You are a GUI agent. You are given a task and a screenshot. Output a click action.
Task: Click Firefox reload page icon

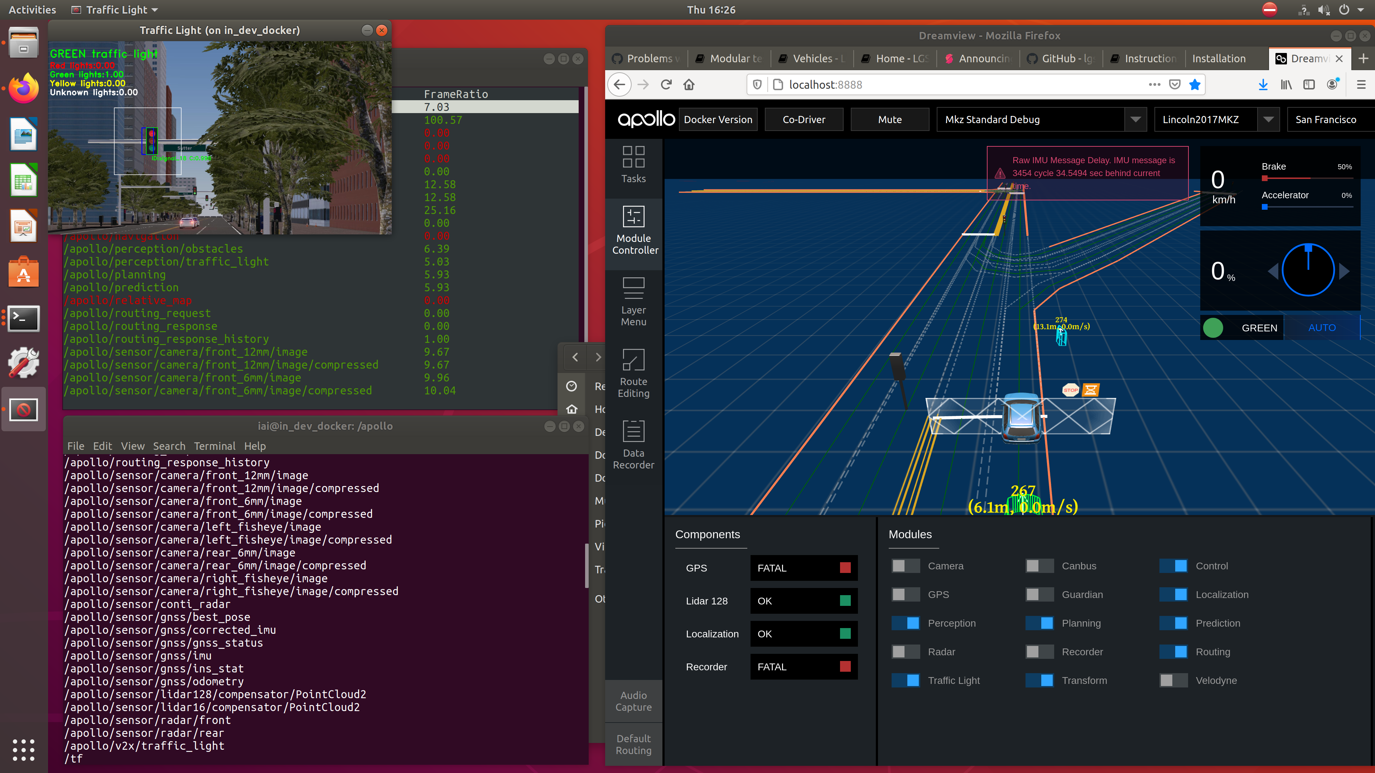[x=666, y=84]
